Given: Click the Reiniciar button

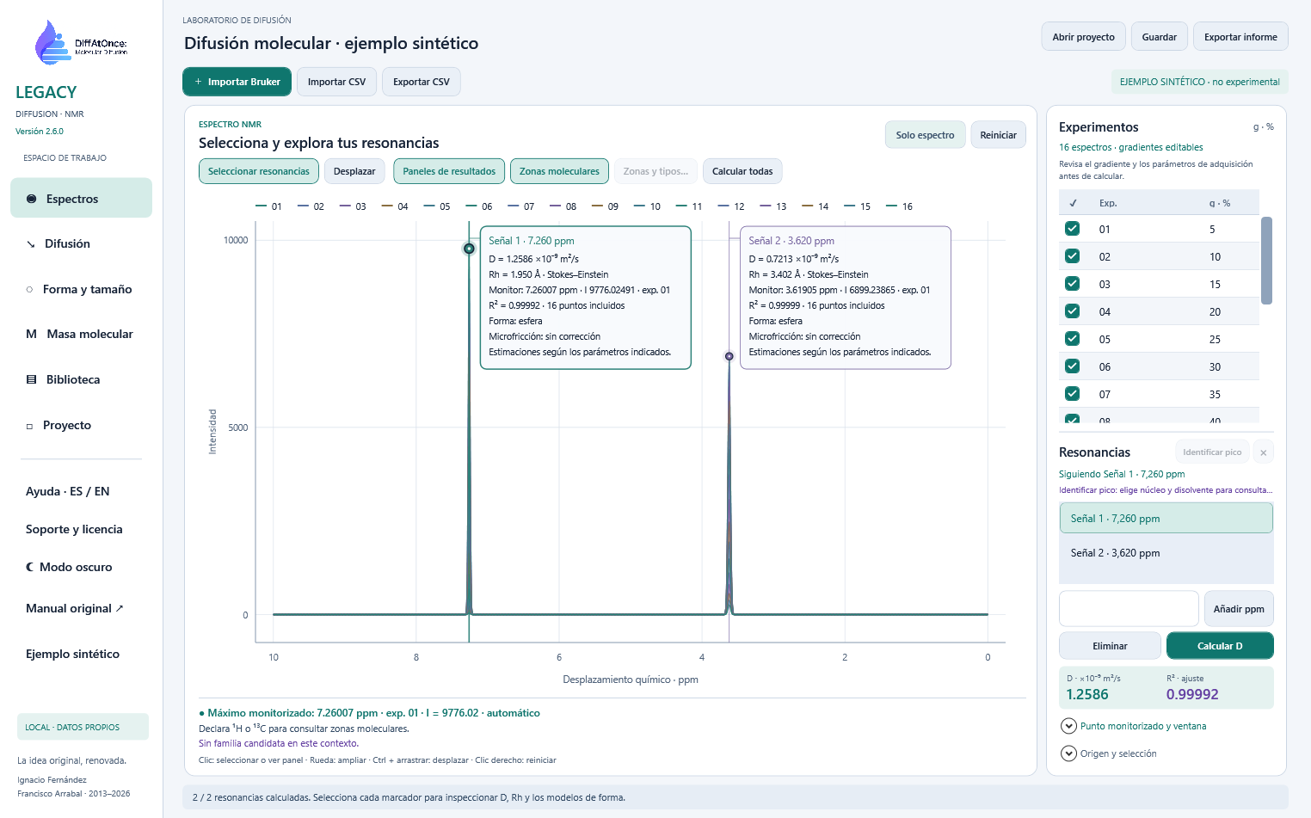Looking at the screenshot, I should pos(998,135).
